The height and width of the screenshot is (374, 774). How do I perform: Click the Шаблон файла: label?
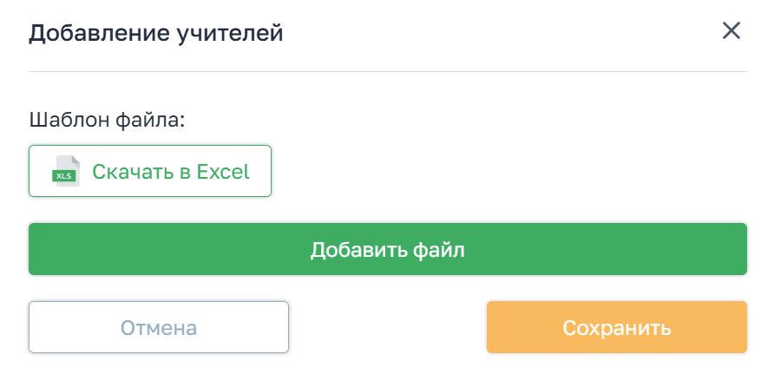pyautogui.click(x=108, y=119)
